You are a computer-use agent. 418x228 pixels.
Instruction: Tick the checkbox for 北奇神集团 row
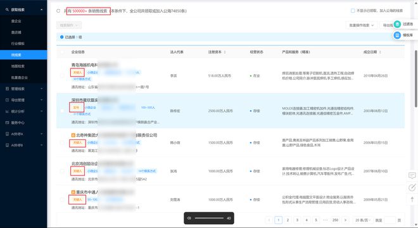click(x=62, y=142)
